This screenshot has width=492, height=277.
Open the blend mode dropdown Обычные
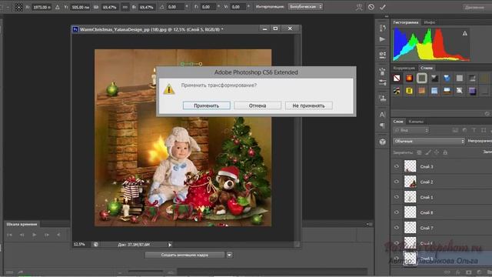pyautogui.click(x=429, y=141)
